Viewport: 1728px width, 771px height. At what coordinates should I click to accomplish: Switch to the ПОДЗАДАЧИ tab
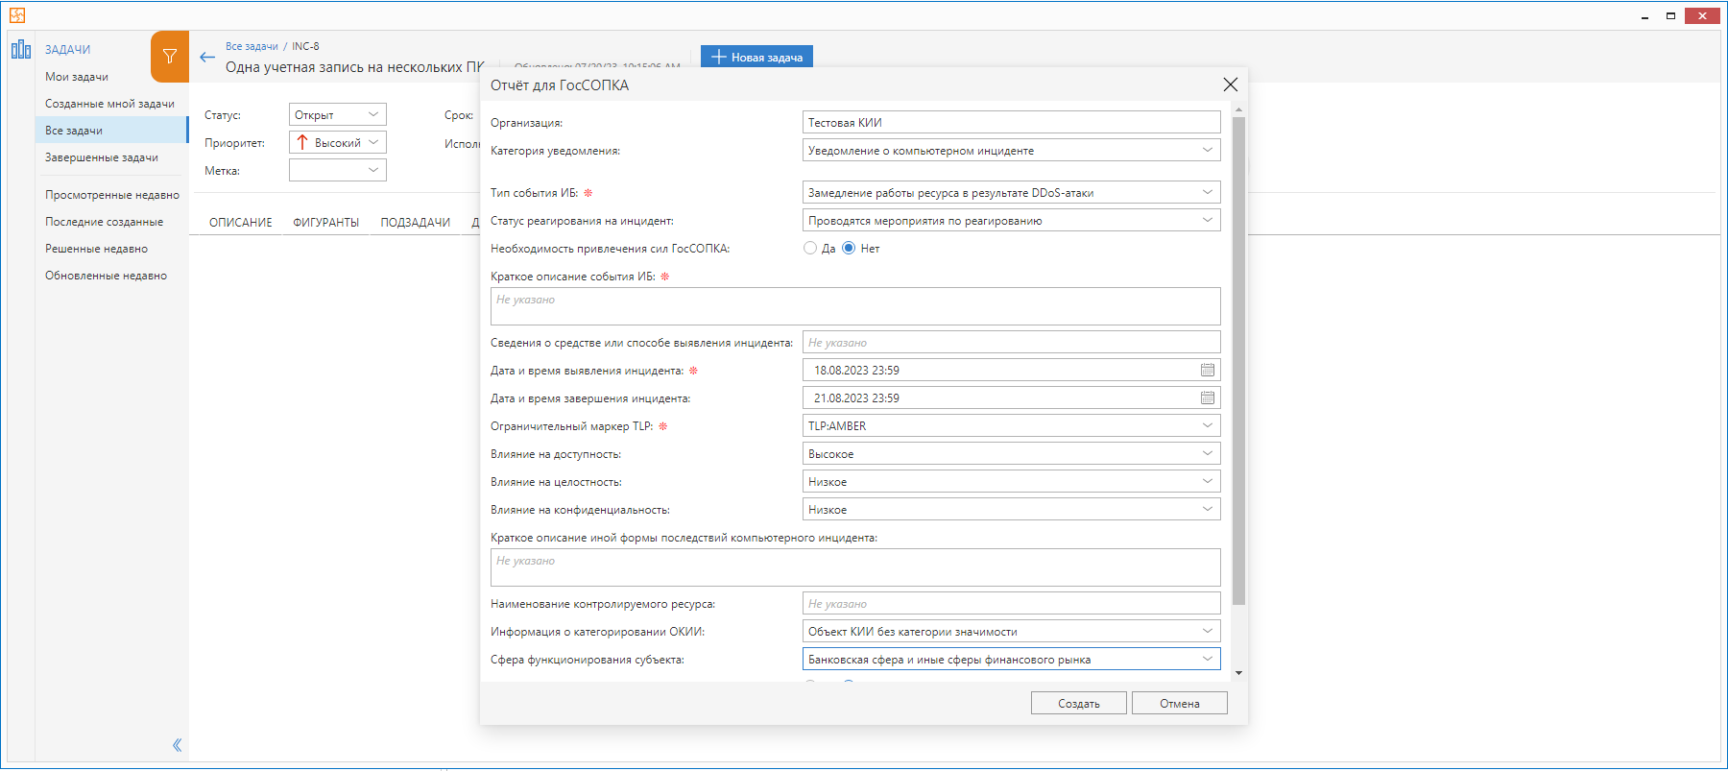pos(416,222)
